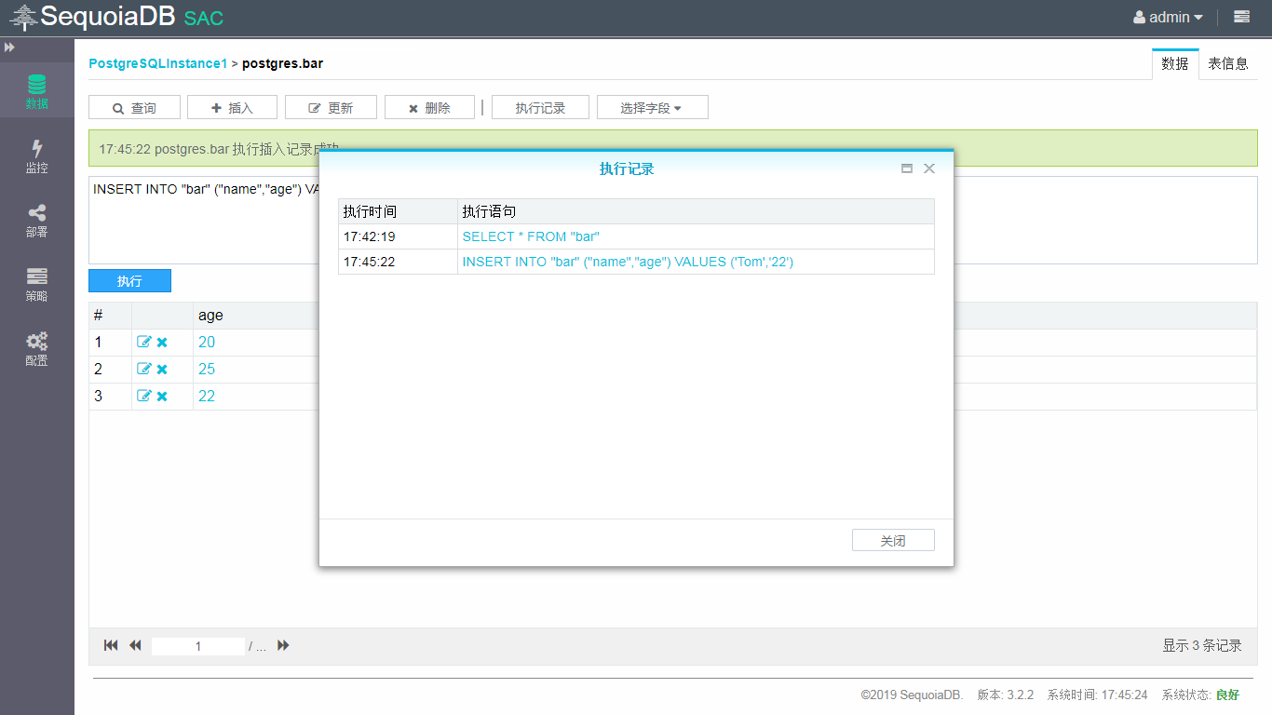Click the page number input field
1272x715 pixels.
197,646
